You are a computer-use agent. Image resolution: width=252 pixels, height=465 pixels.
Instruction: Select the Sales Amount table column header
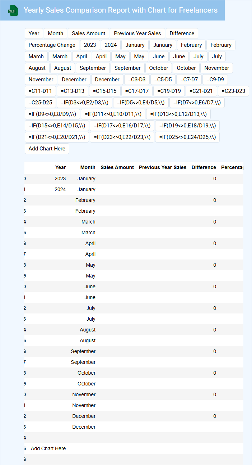coord(117,167)
